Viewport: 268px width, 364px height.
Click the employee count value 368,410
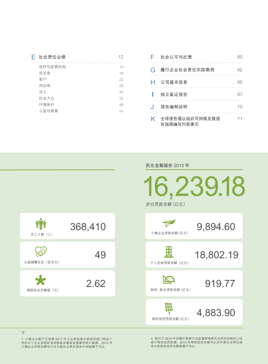(x=88, y=227)
